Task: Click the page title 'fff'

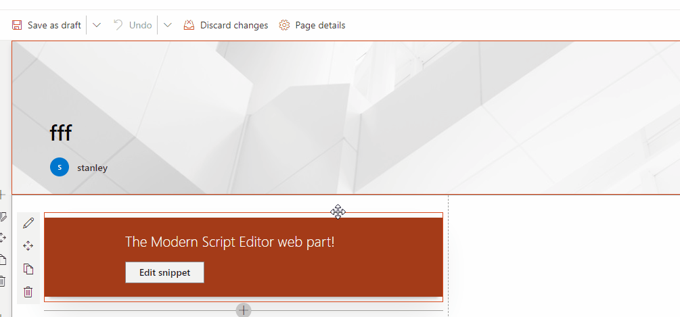Action: pyautogui.click(x=61, y=132)
